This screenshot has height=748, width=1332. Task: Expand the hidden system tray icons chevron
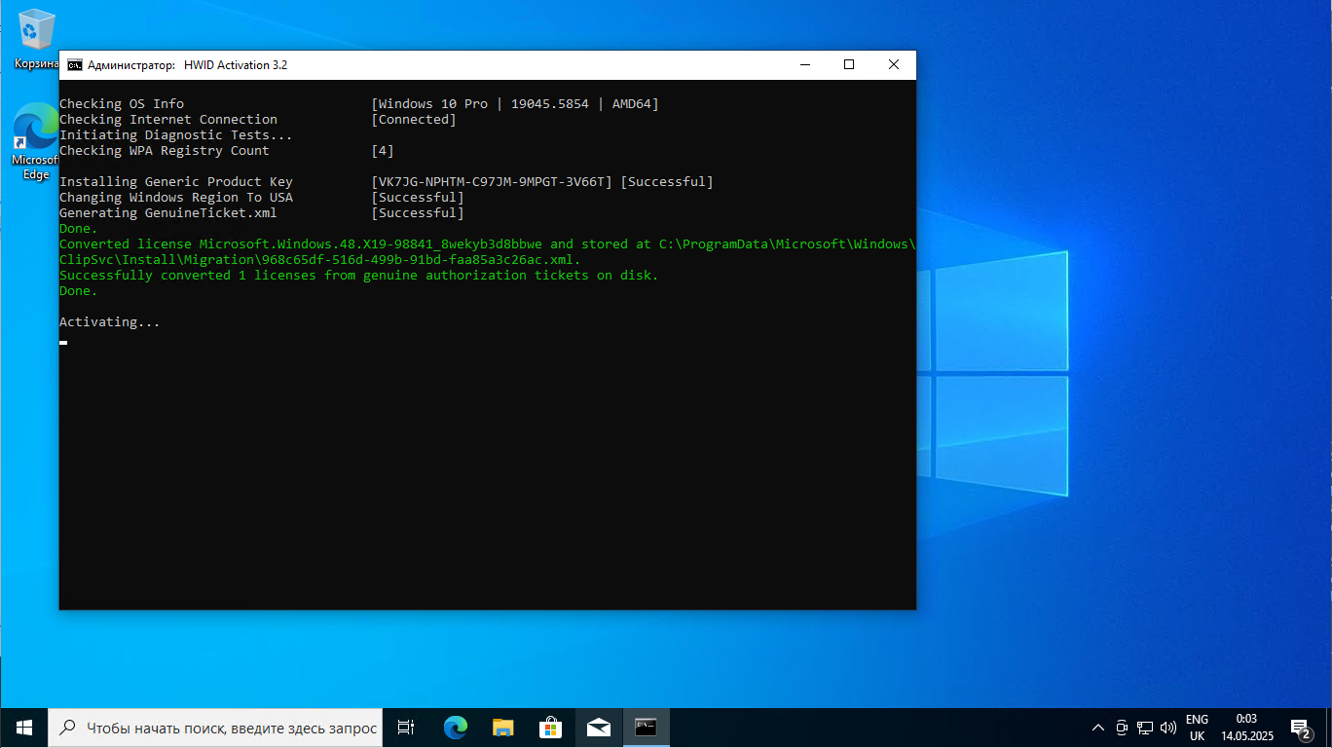pos(1098,728)
